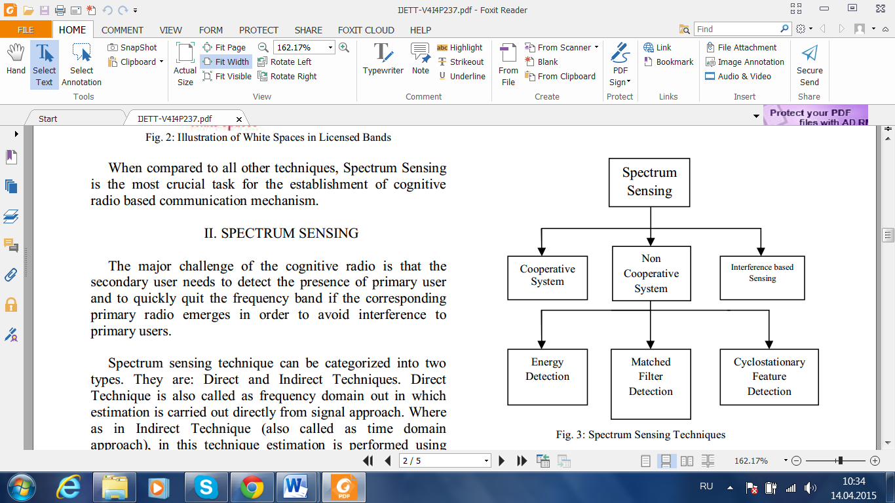Open the PDF Sign dropdown
895x503 pixels.
[628, 82]
